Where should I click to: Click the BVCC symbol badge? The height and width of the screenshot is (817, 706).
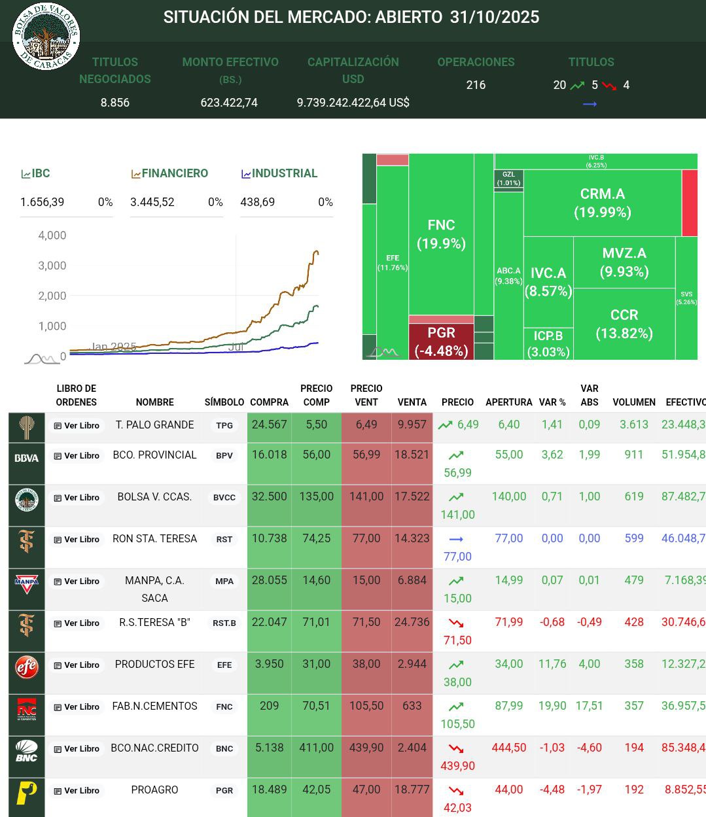pyautogui.click(x=224, y=498)
